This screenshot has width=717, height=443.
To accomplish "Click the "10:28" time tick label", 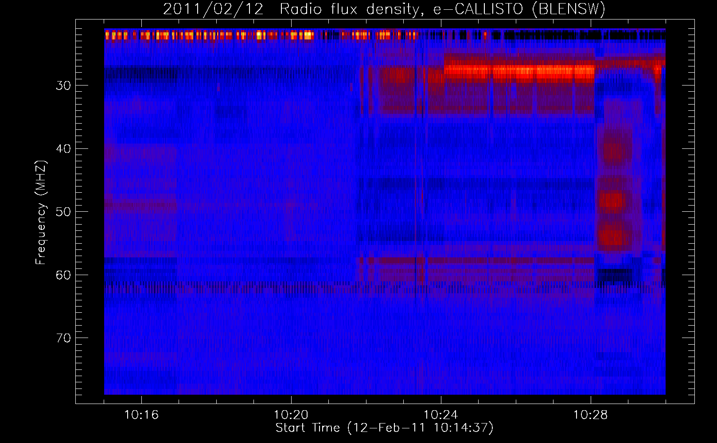I will [591, 415].
